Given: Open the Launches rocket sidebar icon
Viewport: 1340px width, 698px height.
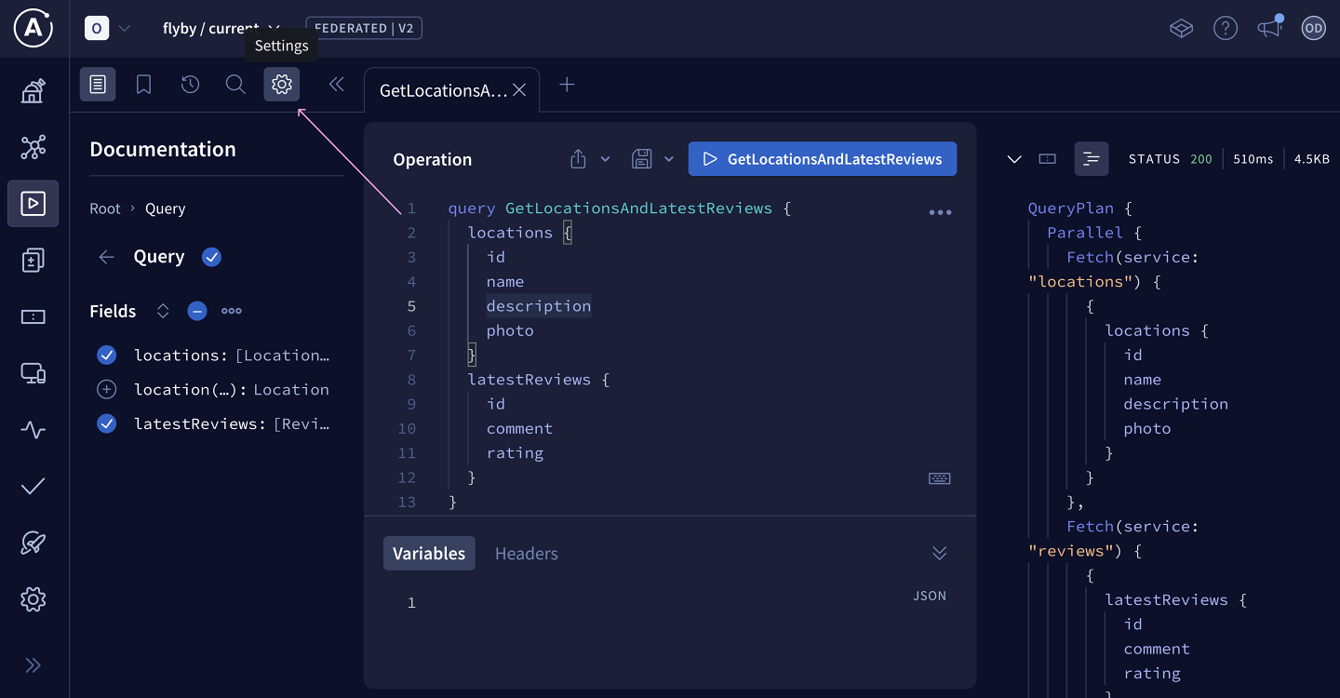Looking at the screenshot, I should coord(33,543).
